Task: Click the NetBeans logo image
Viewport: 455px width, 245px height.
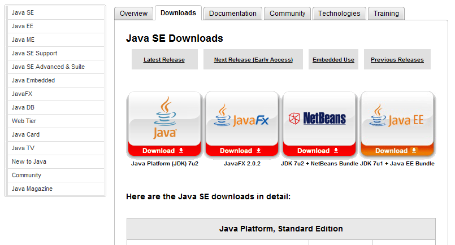Action: (317, 119)
